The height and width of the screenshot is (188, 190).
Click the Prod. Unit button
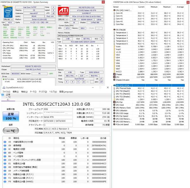pyautogui.click(x=50, y=16)
